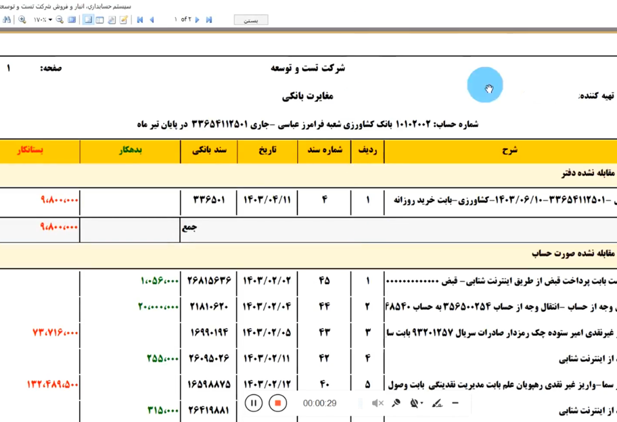Zoom in on the report preview
The height and width of the screenshot is (422, 617).
22,20
